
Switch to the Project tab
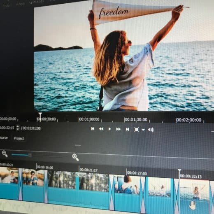point(19,138)
